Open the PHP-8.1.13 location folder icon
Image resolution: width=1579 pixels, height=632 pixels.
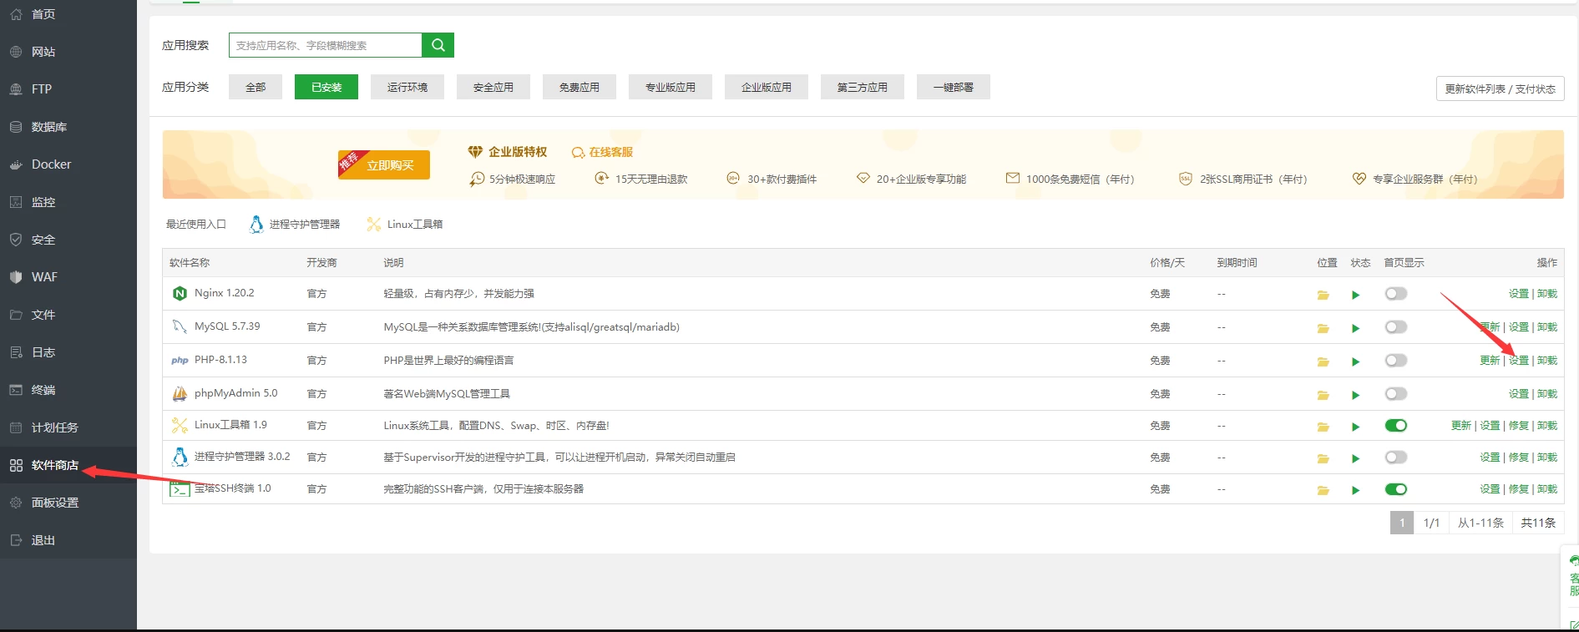pos(1323,362)
